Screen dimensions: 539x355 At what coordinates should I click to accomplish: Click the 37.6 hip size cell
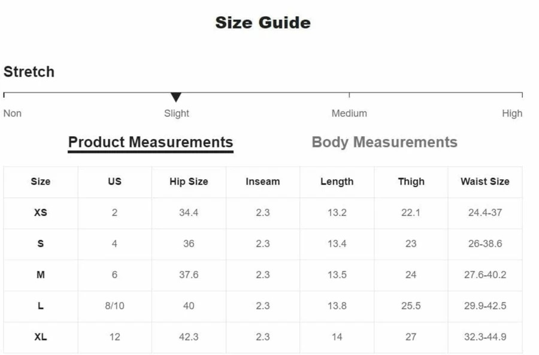tap(189, 275)
